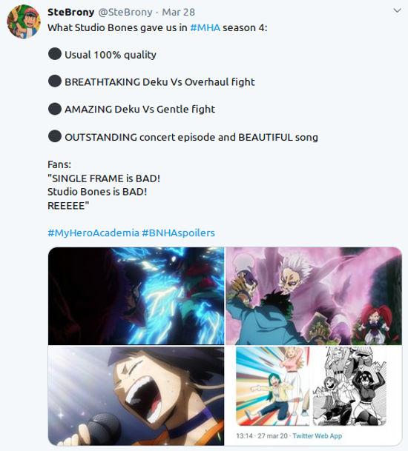Open the black-and-white manga panel thumbnail
Image resolution: width=408 pixels, height=451 pixels.
349,386
